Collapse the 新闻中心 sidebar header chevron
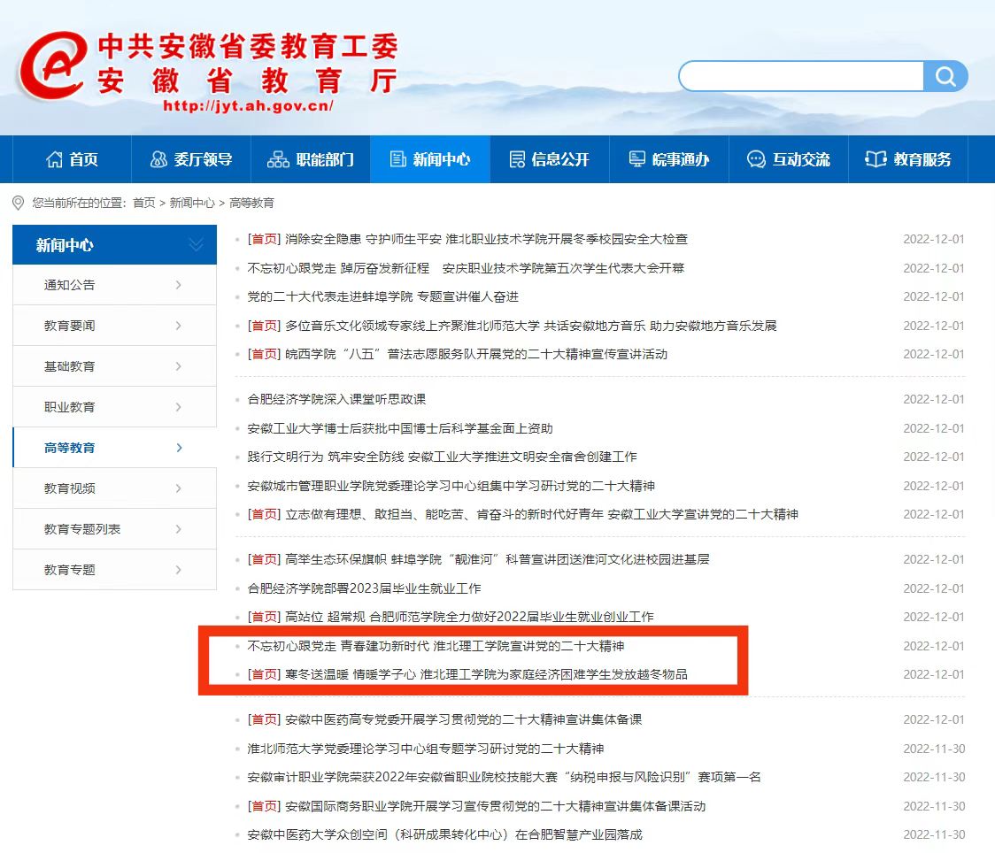995x853 pixels. [197, 245]
